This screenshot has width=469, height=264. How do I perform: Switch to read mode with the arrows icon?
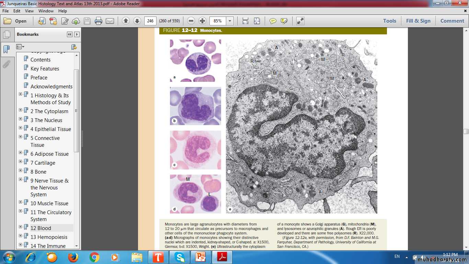300,21
